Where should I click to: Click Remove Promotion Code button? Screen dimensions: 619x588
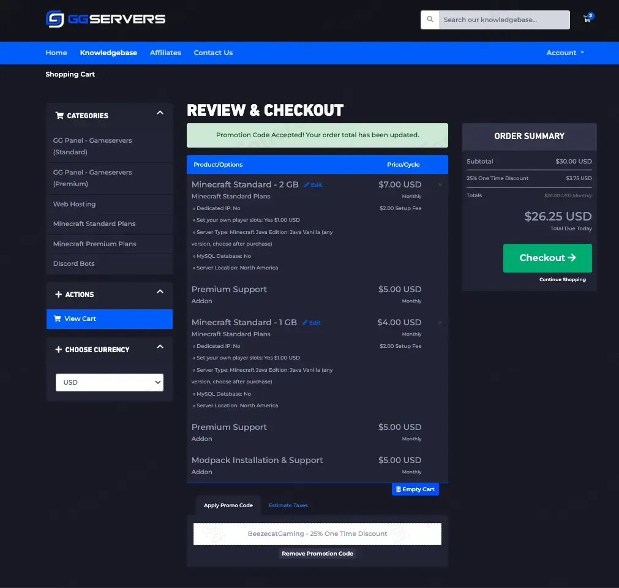pyautogui.click(x=317, y=554)
